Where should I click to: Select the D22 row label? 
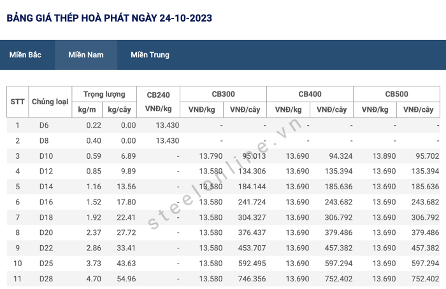coord(46,248)
